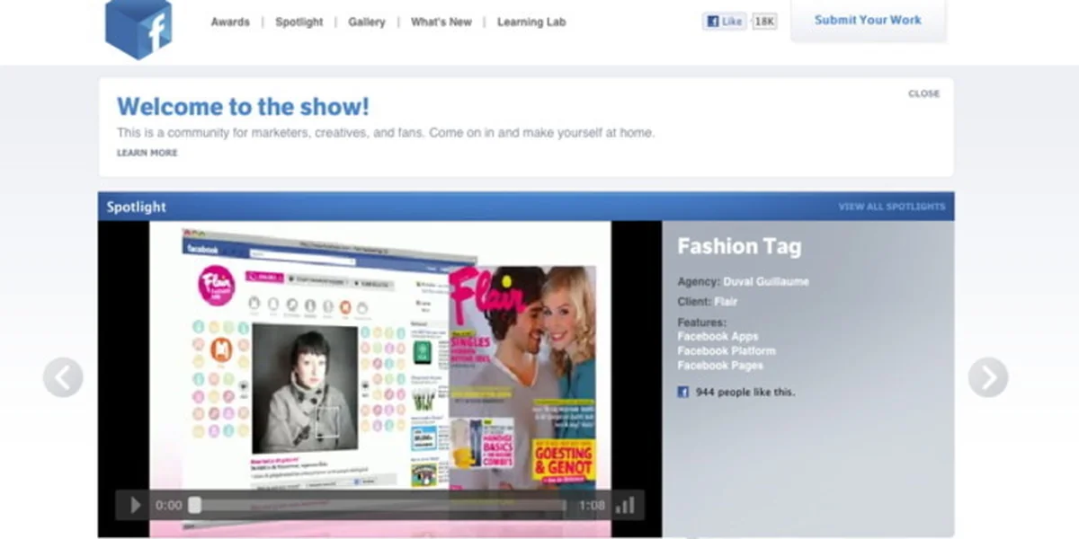Click the video volume bars icon

coord(625,505)
